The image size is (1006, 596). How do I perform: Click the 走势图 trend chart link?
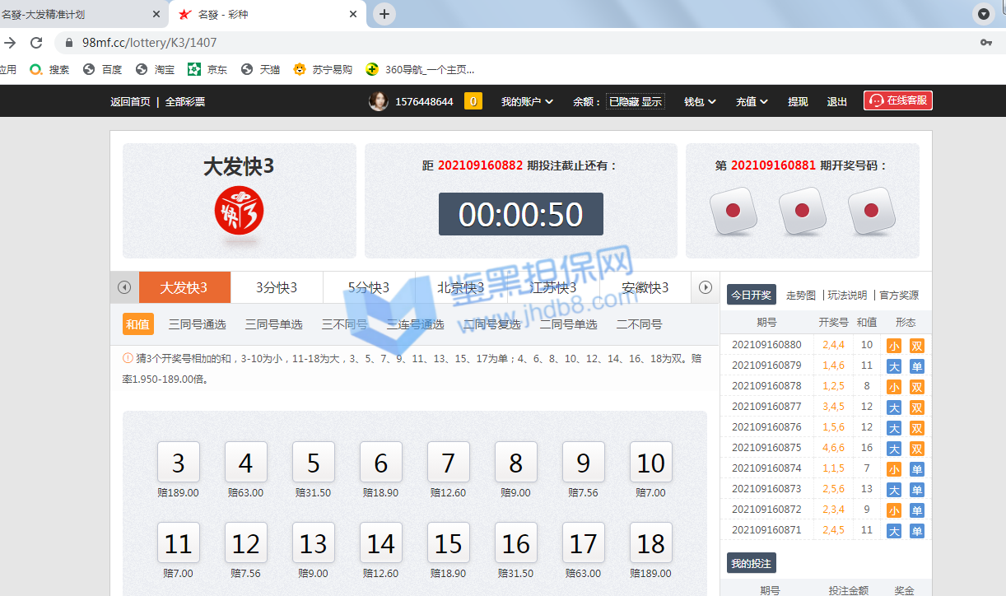(x=800, y=295)
